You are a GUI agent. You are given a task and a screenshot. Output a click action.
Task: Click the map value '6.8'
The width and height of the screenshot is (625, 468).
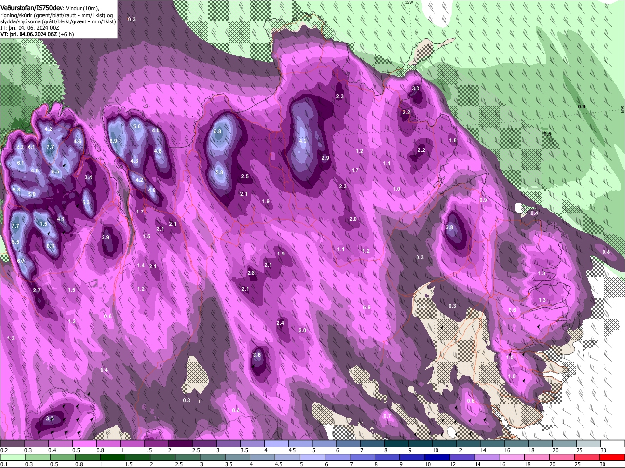[x=218, y=132]
